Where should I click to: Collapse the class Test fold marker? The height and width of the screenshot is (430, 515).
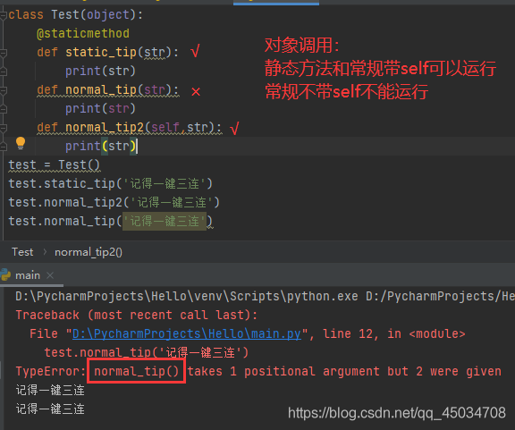tap(3, 15)
